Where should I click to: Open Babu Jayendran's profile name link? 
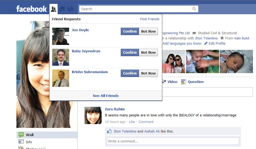click(x=86, y=51)
